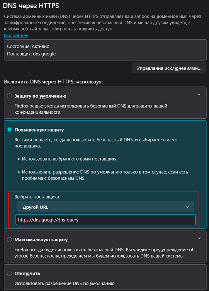Click the description text under Отключить option

[65, 283]
